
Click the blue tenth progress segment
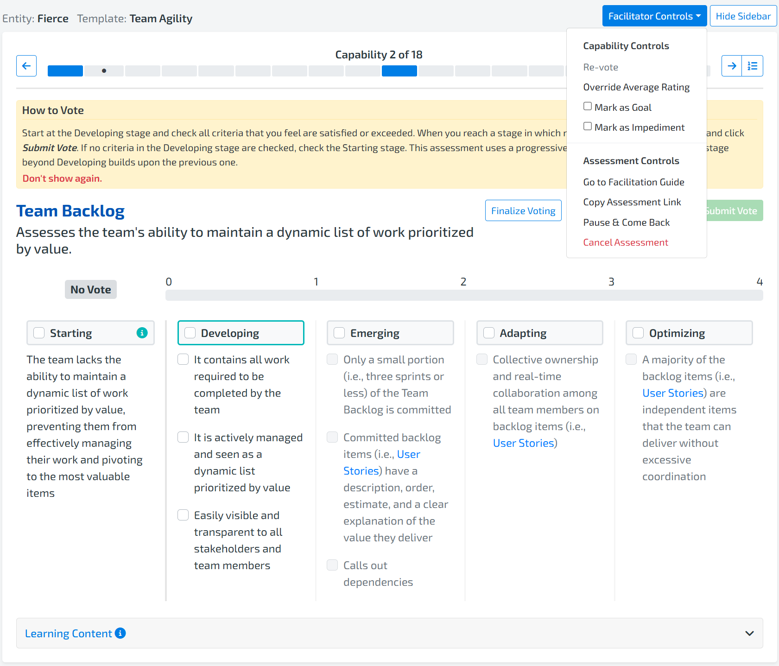click(399, 71)
